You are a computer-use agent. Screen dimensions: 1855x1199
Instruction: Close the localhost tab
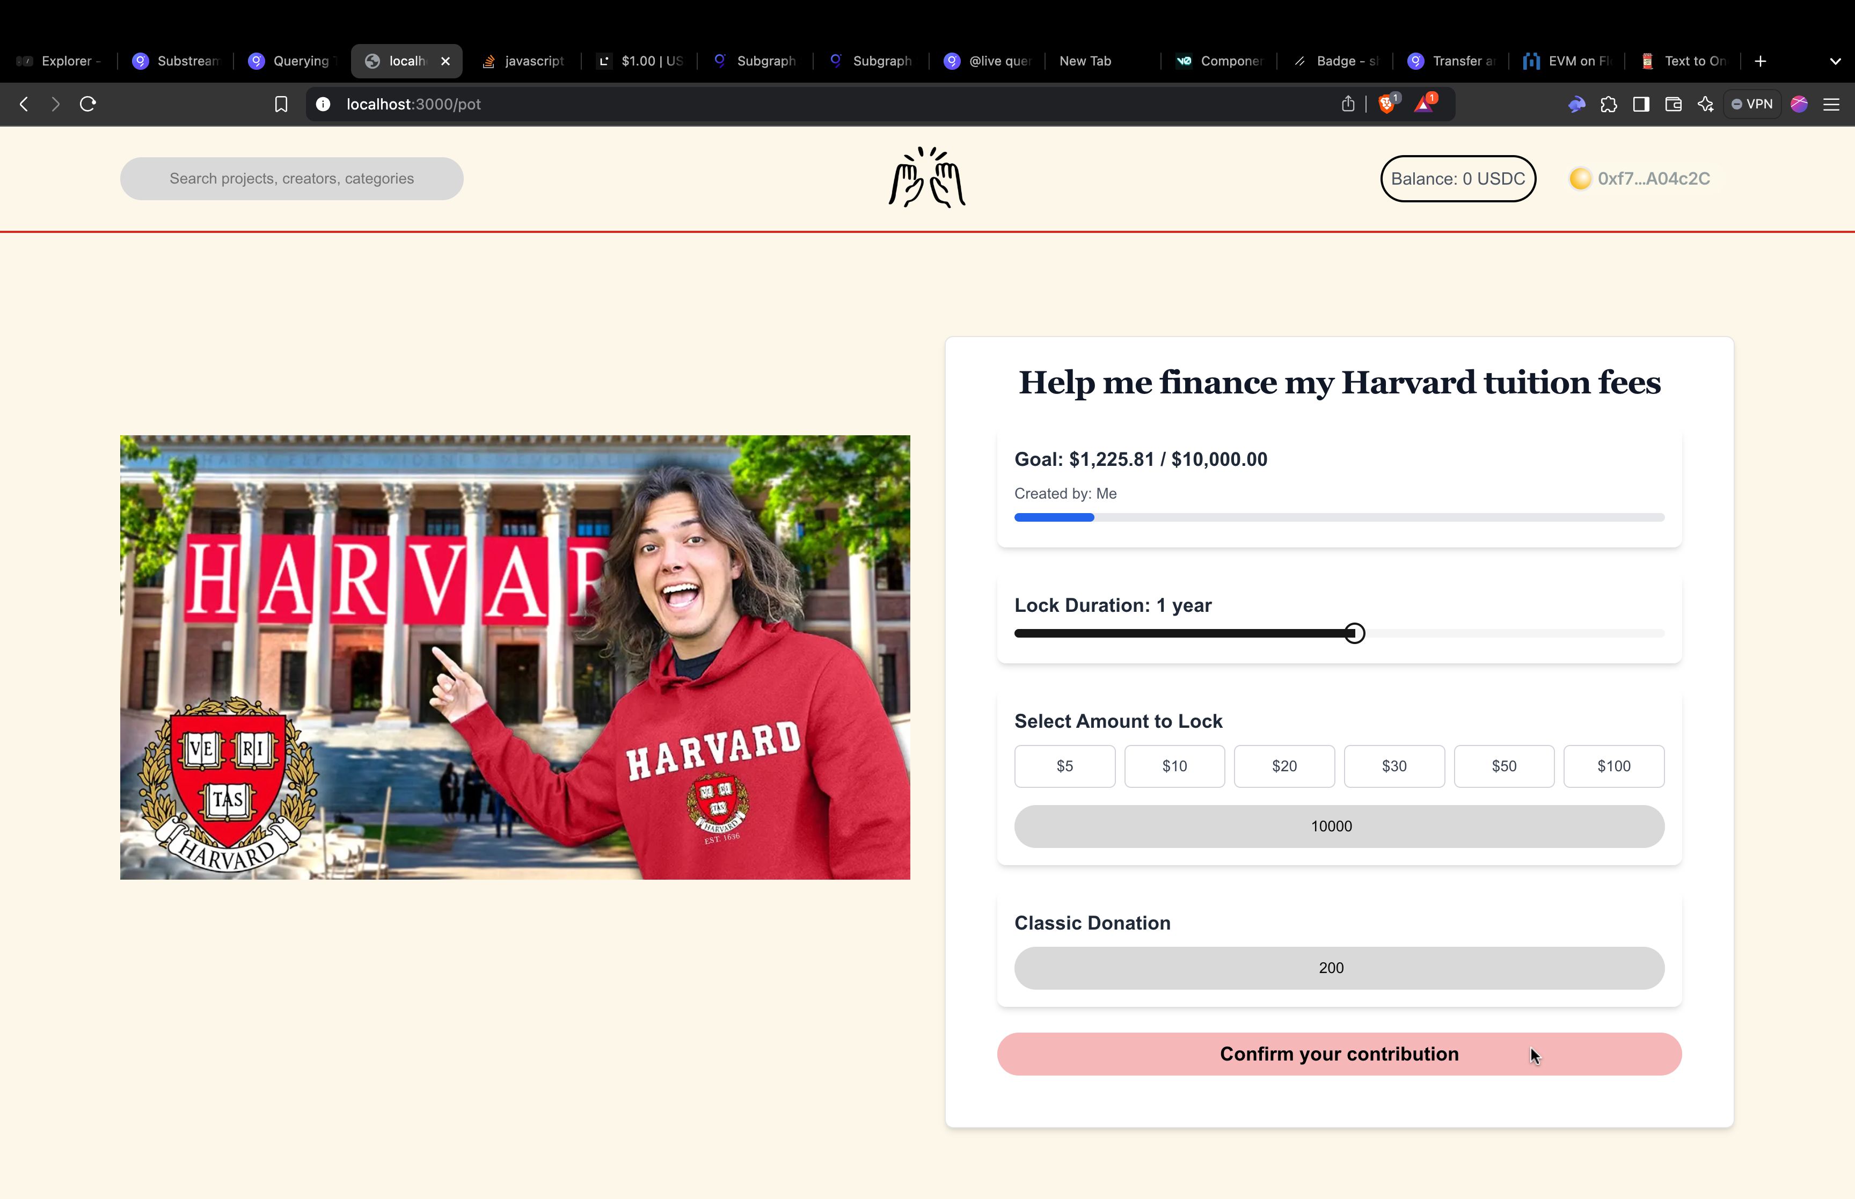tap(446, 62)
